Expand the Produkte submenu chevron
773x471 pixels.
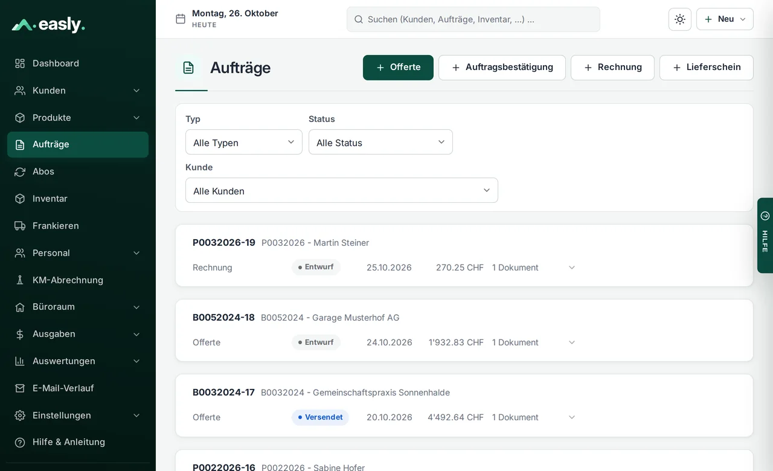point(136,118)
